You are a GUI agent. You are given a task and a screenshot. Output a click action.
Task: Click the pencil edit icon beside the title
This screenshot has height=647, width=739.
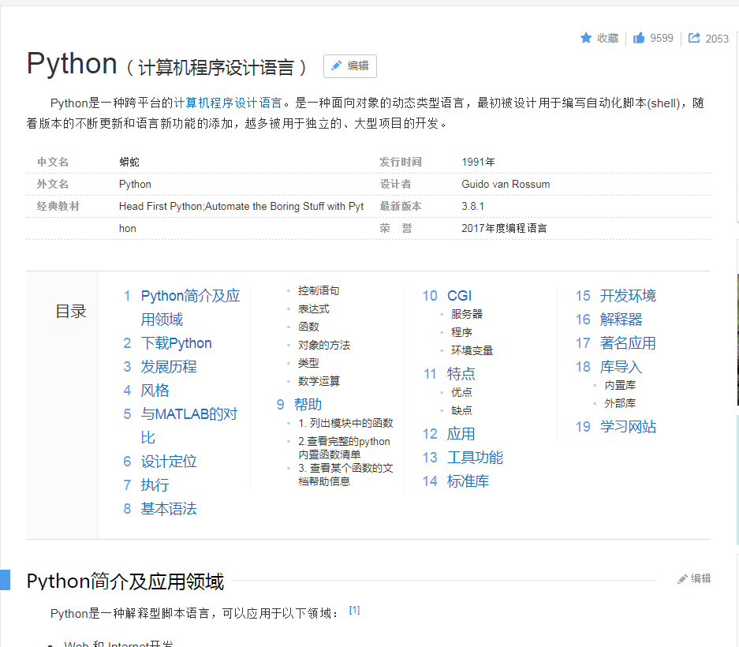pyautogui.click(x=338, y=66)
